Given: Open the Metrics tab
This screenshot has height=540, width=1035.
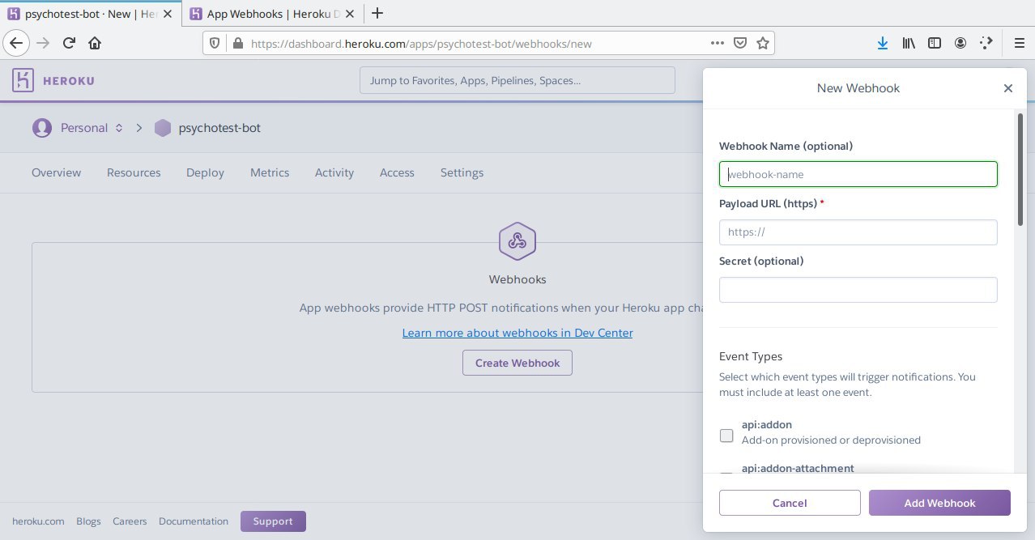Looking at the screenshot, I should 270,172.
